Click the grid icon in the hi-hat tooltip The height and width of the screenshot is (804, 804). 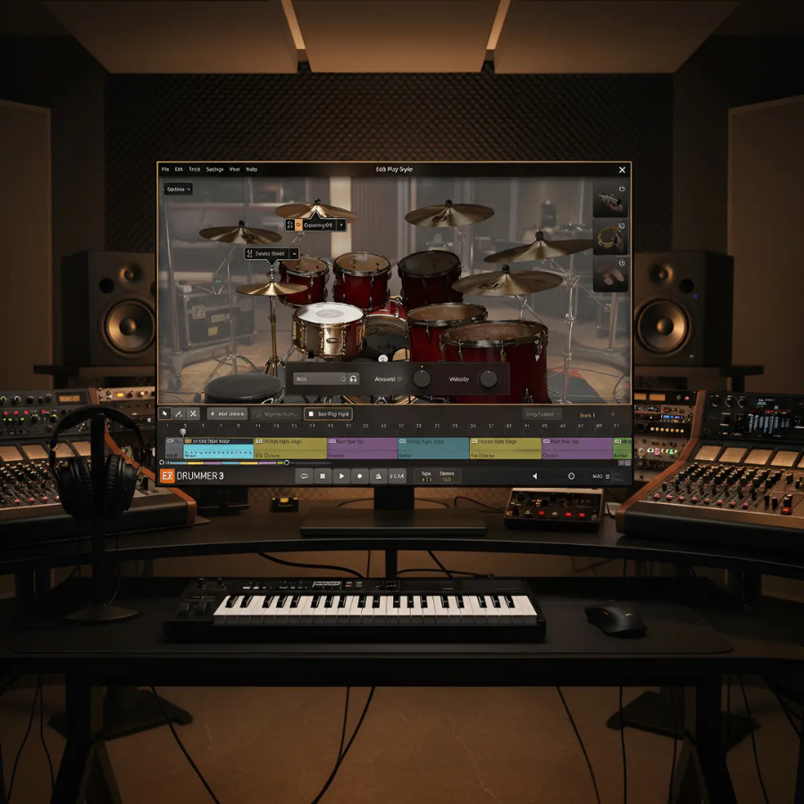coord(250,254)
